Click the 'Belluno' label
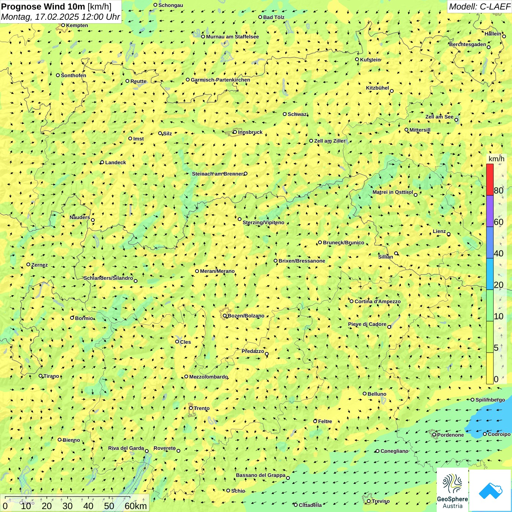Screen dimensions: 512x512 tap(377, 394)
